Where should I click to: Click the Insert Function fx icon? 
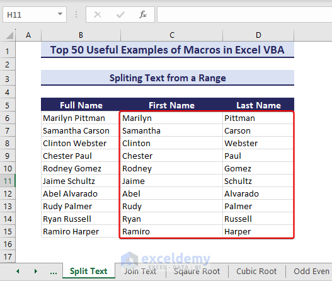click(x=143, y=14)
